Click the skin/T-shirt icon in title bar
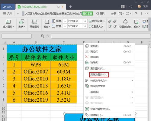Screen dimensions: 151x121 coord(131,7)
